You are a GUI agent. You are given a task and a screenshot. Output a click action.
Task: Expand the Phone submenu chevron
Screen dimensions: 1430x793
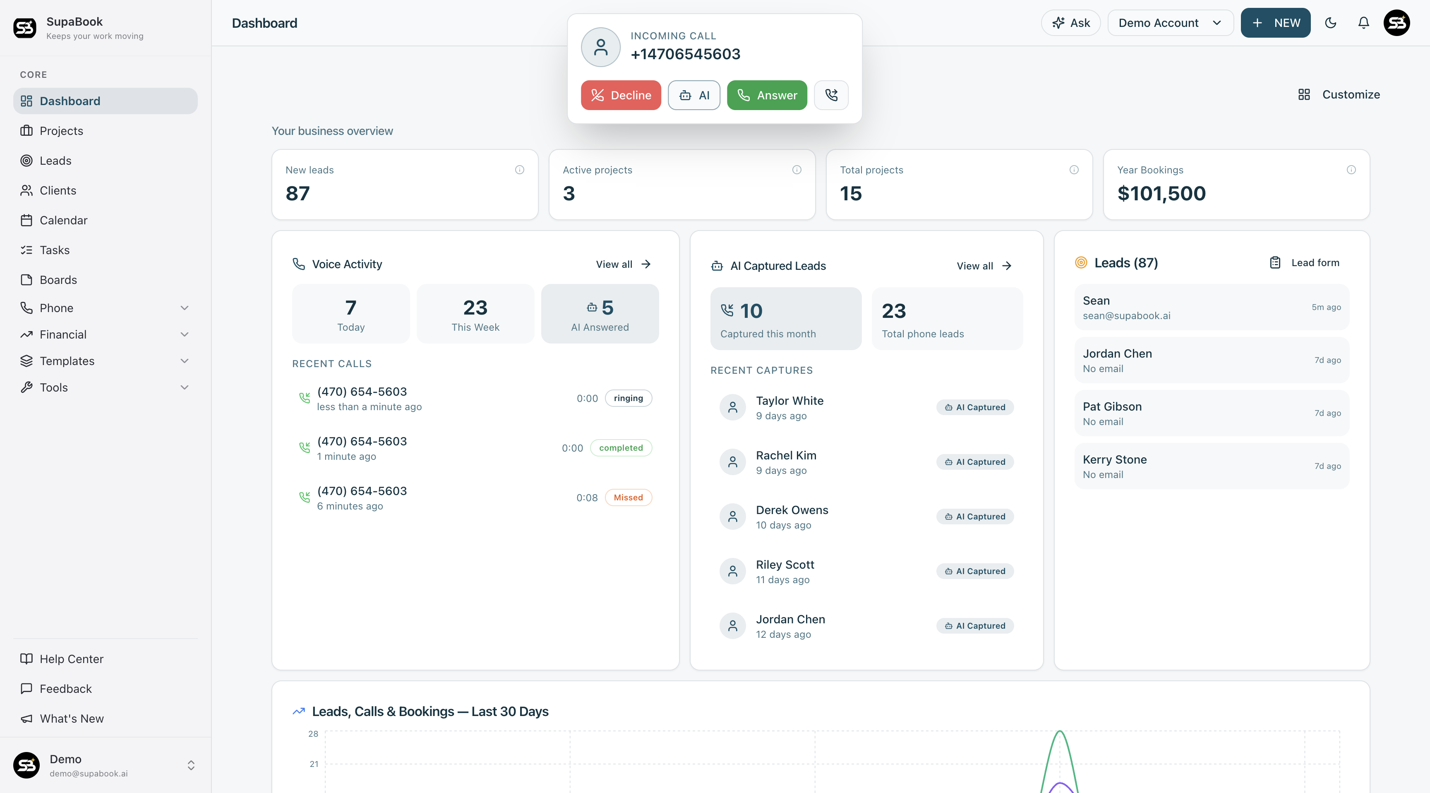coord(185,308)
